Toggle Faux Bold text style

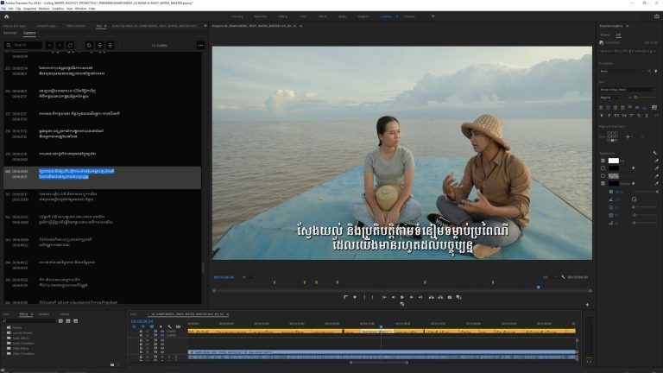click(601, 115)
